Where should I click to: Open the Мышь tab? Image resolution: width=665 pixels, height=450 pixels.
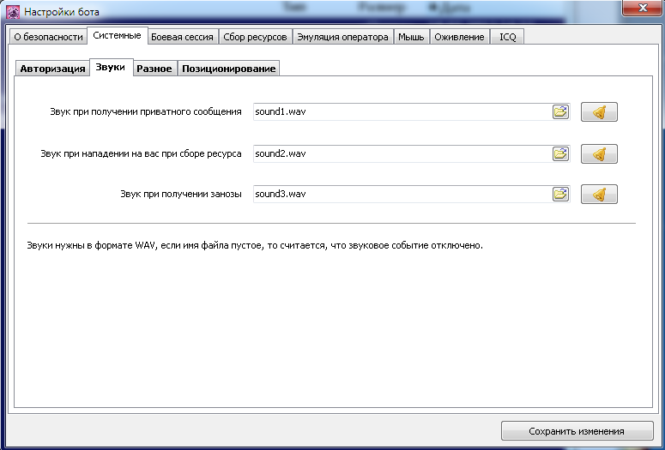tap(411, 37)
